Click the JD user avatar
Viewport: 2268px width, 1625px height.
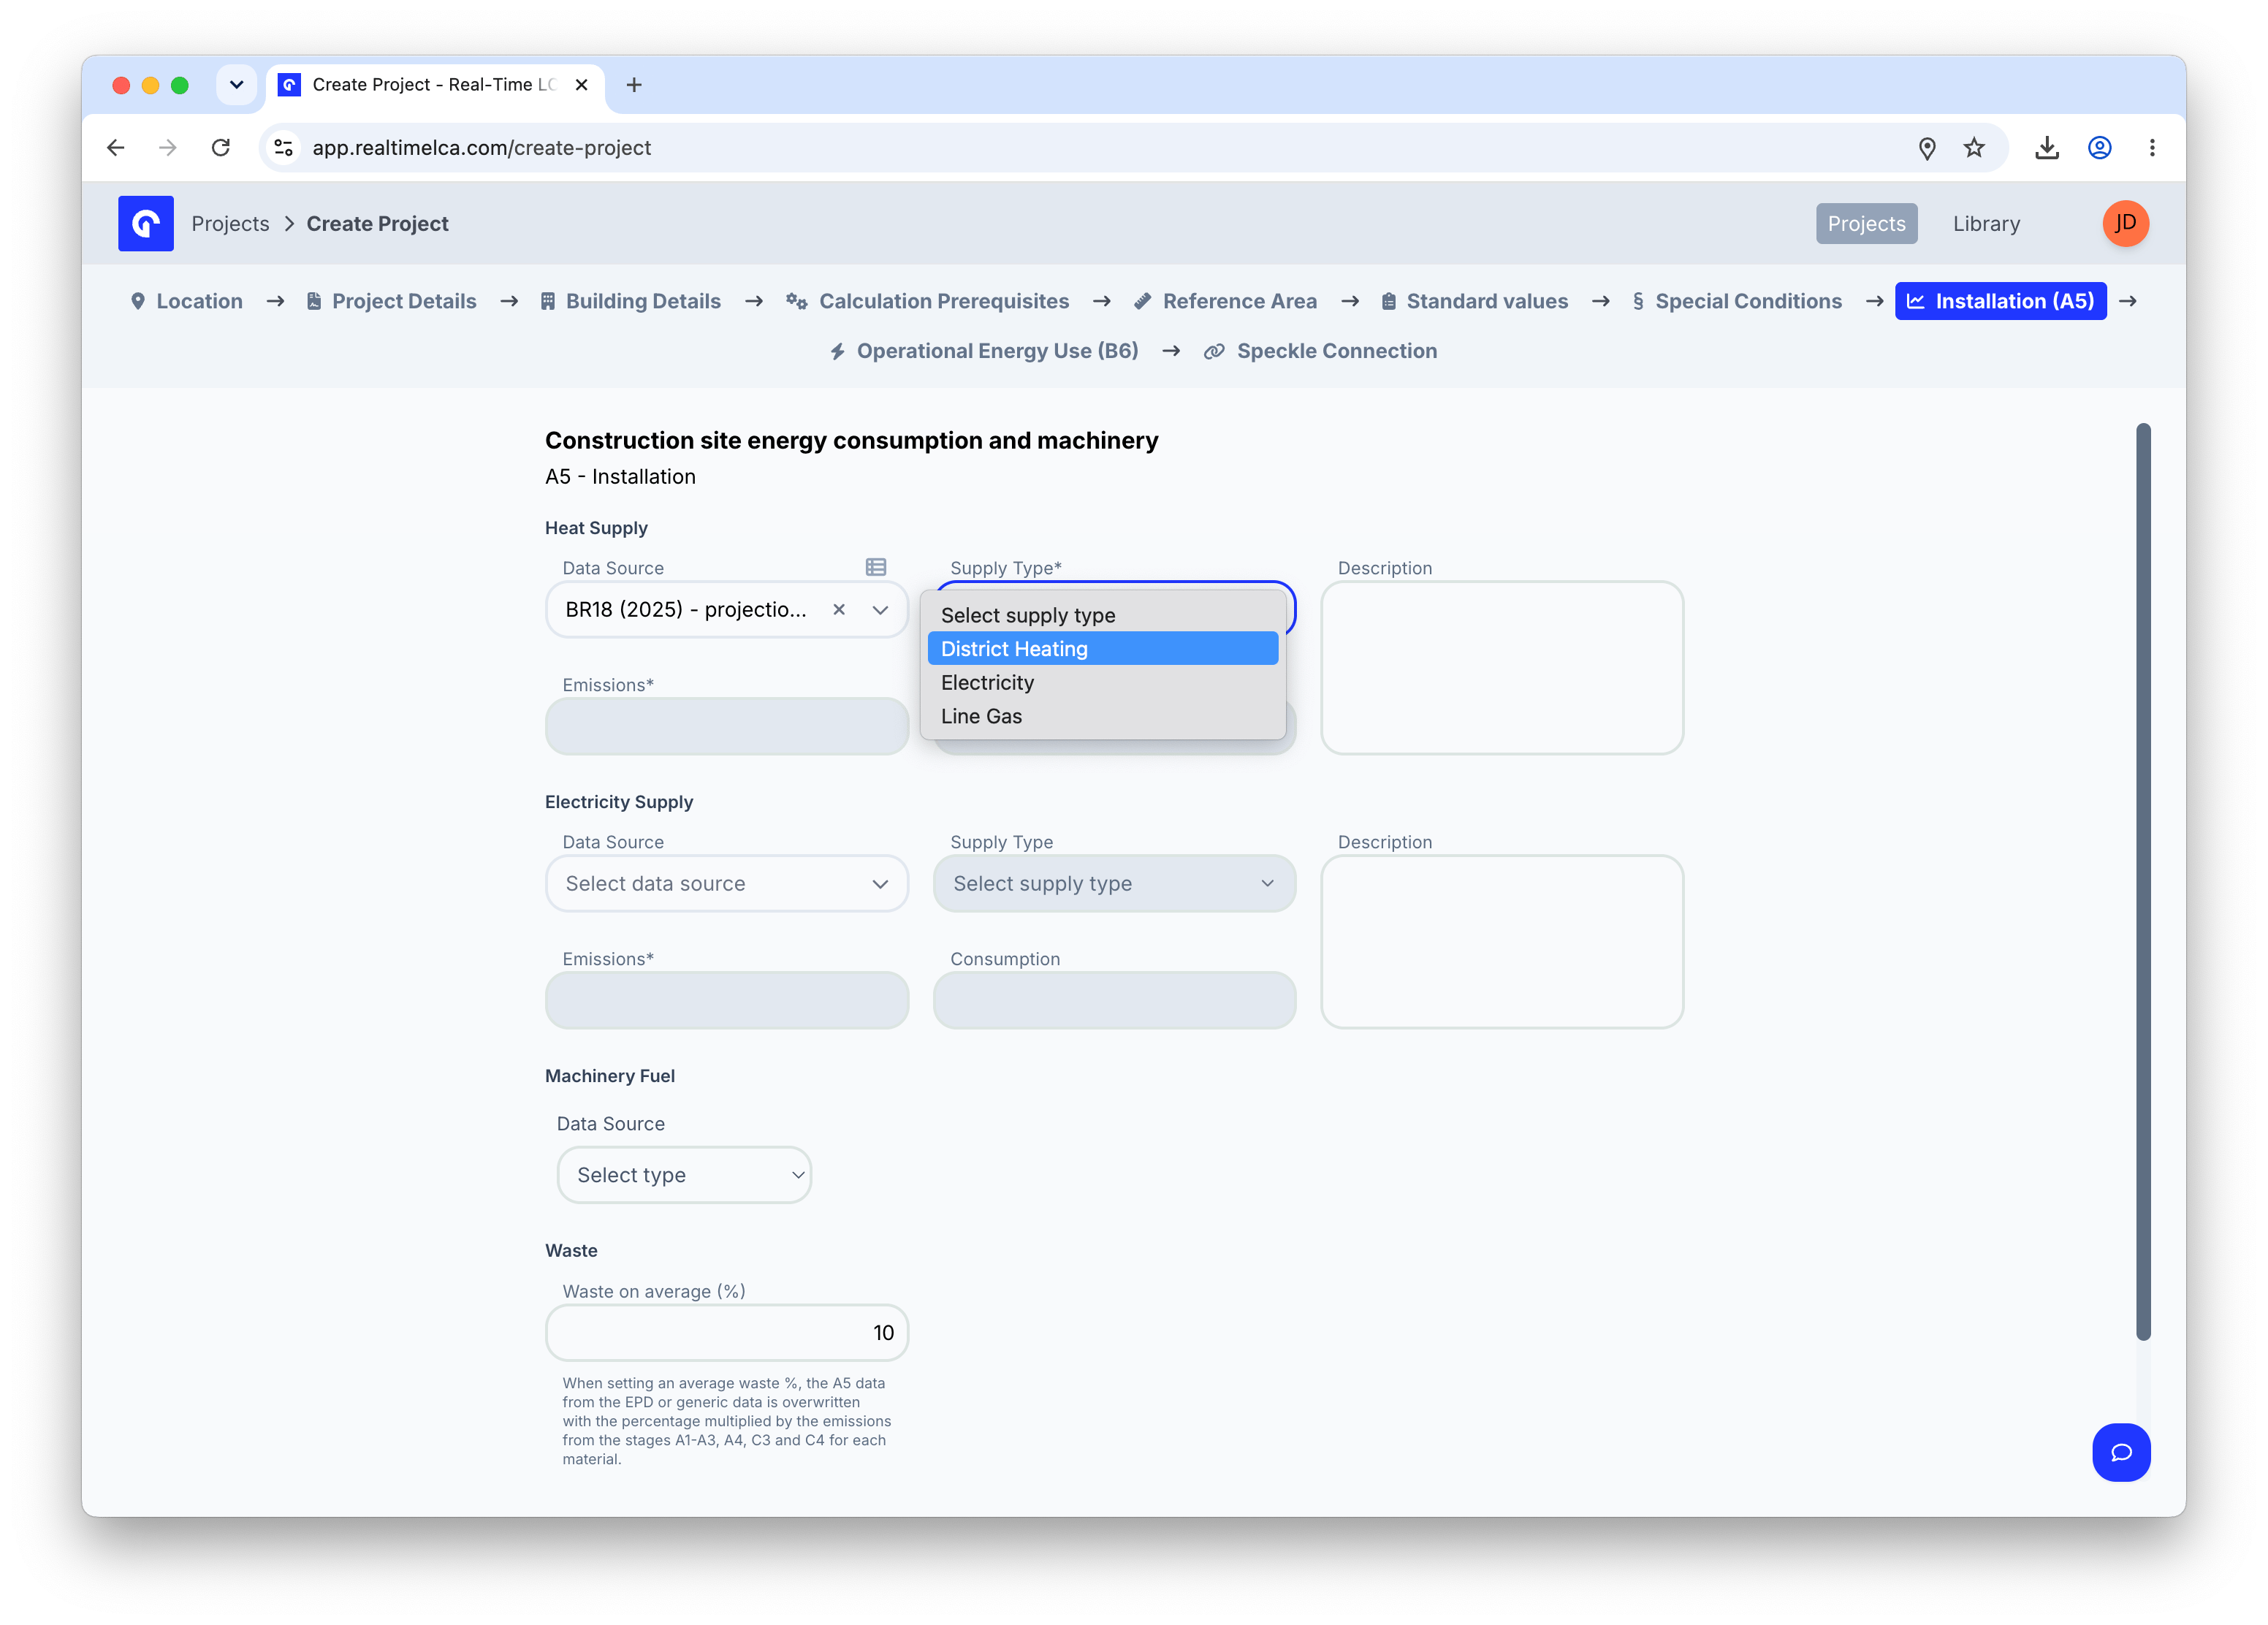point(2125,223)
